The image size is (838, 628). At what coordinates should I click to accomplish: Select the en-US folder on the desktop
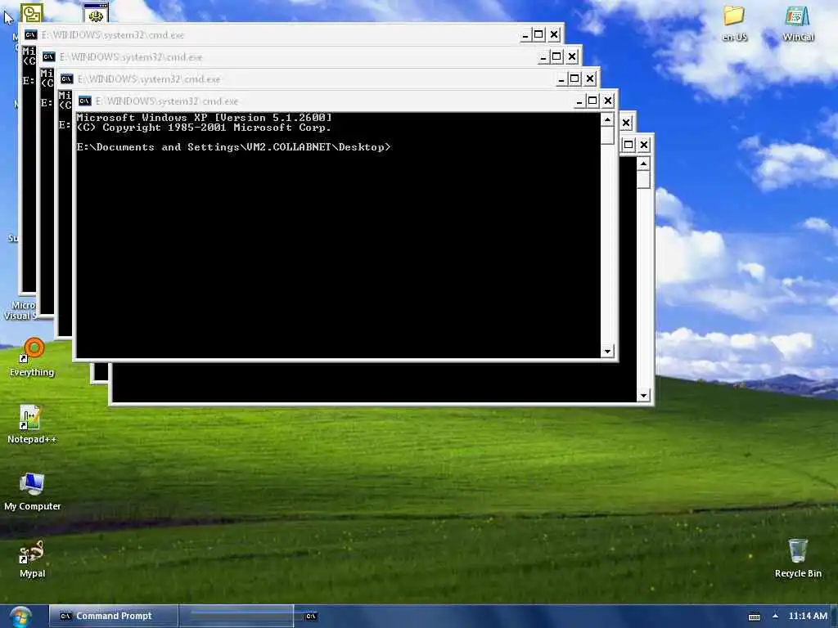[x=734, y=23]
